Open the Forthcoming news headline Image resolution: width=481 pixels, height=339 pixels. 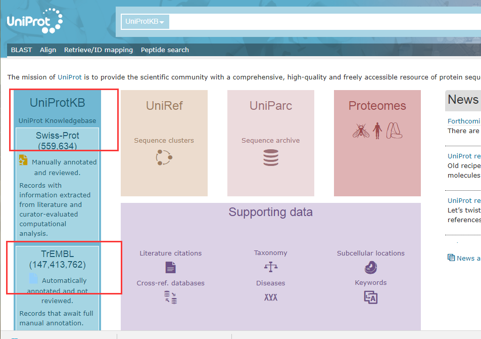click(x=464, y=121)
